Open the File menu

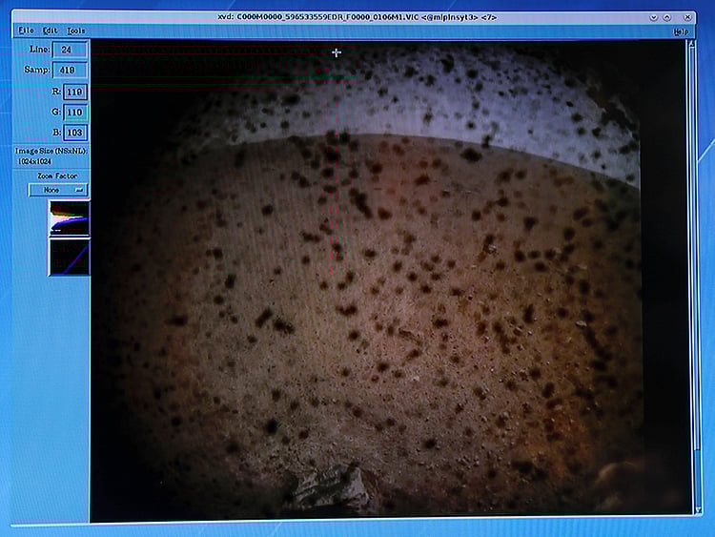click(25, 31)
